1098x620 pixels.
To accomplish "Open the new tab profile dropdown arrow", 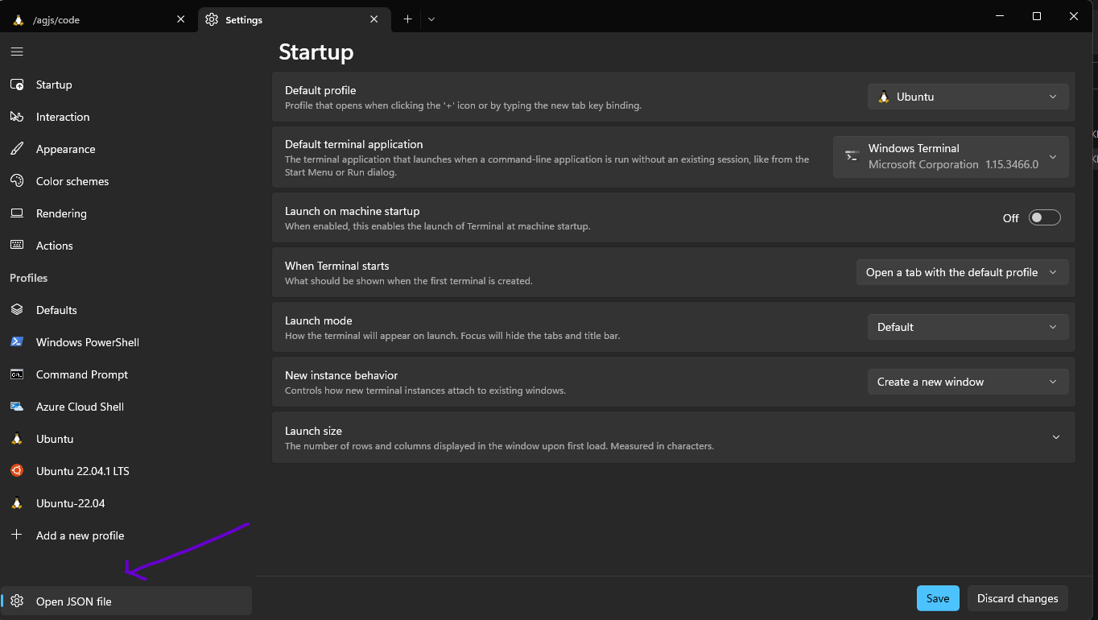I will [x=431, y=19].
